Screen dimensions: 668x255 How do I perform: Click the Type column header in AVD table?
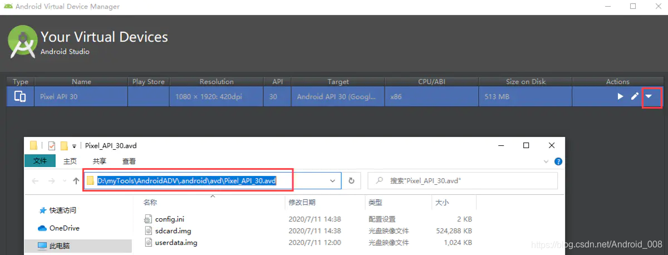20,81
